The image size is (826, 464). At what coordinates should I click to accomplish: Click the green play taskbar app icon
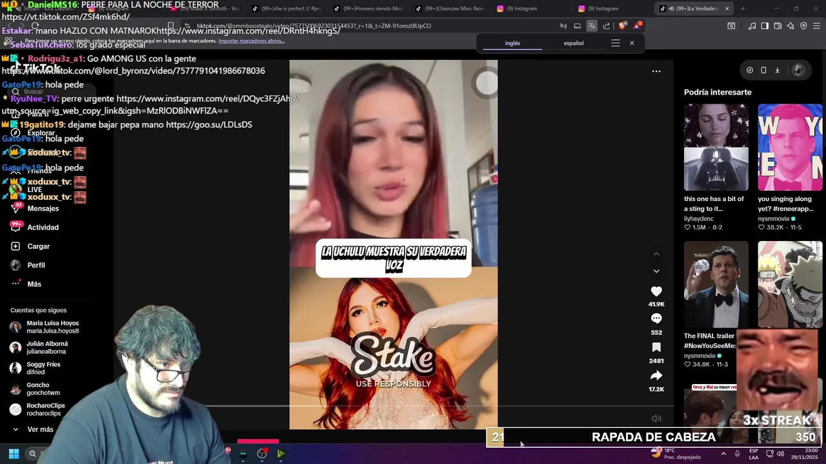[x=281, y=454]
